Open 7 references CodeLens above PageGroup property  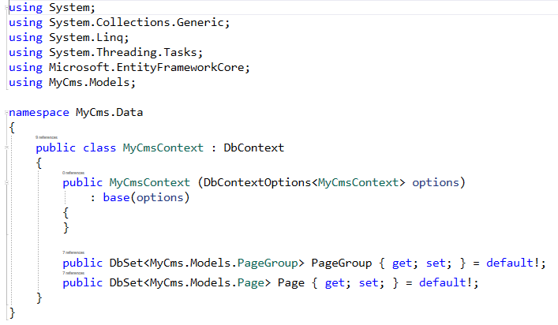coord(73,253)
